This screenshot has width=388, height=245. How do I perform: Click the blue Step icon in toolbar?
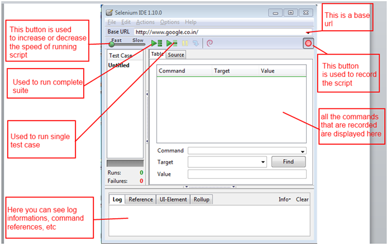coord(196,44)
